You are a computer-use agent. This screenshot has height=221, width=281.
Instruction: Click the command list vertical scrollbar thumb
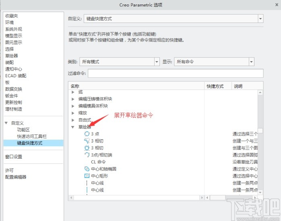[260, 130]
